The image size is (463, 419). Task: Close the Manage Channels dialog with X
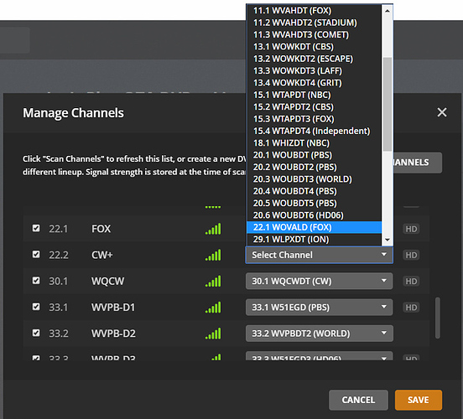pos(442,112)
